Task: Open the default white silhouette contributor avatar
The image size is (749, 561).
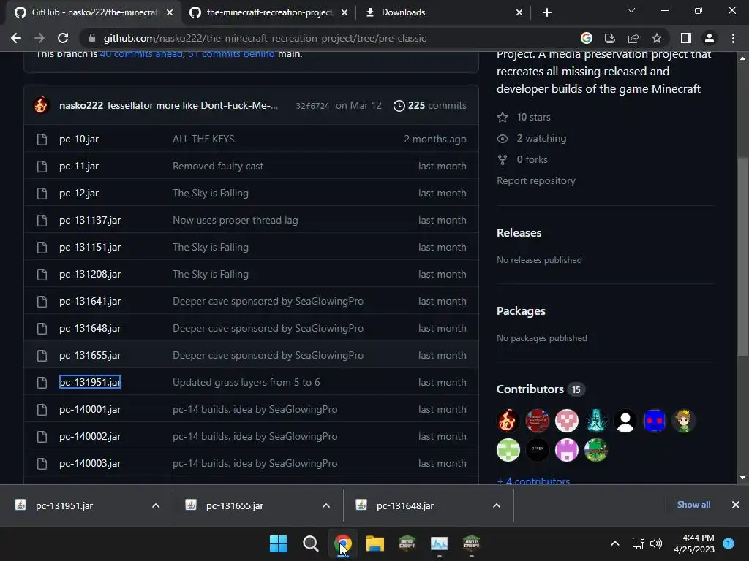Action: [625, 421]
